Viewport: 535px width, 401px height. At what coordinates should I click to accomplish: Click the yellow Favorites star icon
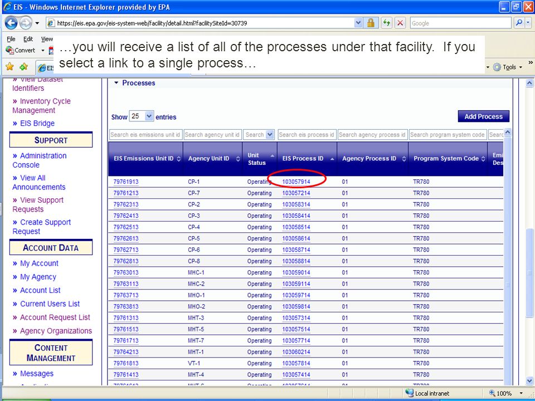point(9,66)
